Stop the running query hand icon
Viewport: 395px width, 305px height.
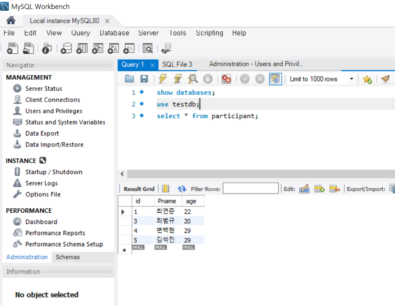(x=208, y=79)
